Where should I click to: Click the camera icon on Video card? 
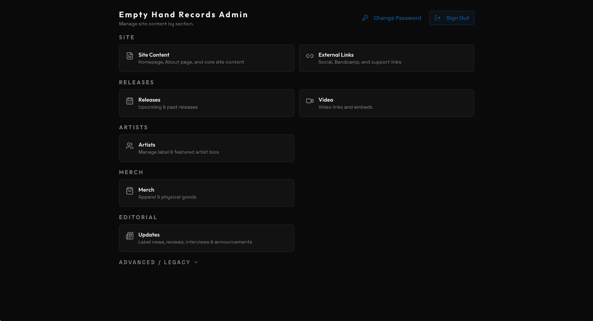[310, 101]
